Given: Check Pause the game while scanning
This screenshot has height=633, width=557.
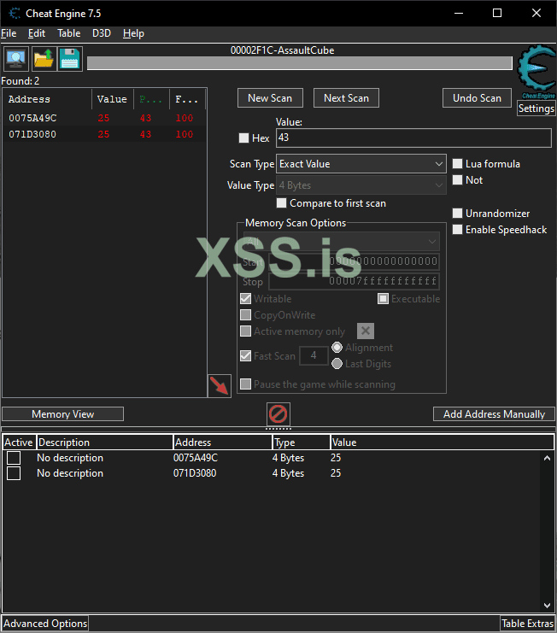Looking at the screenshot, I should 245,384.
